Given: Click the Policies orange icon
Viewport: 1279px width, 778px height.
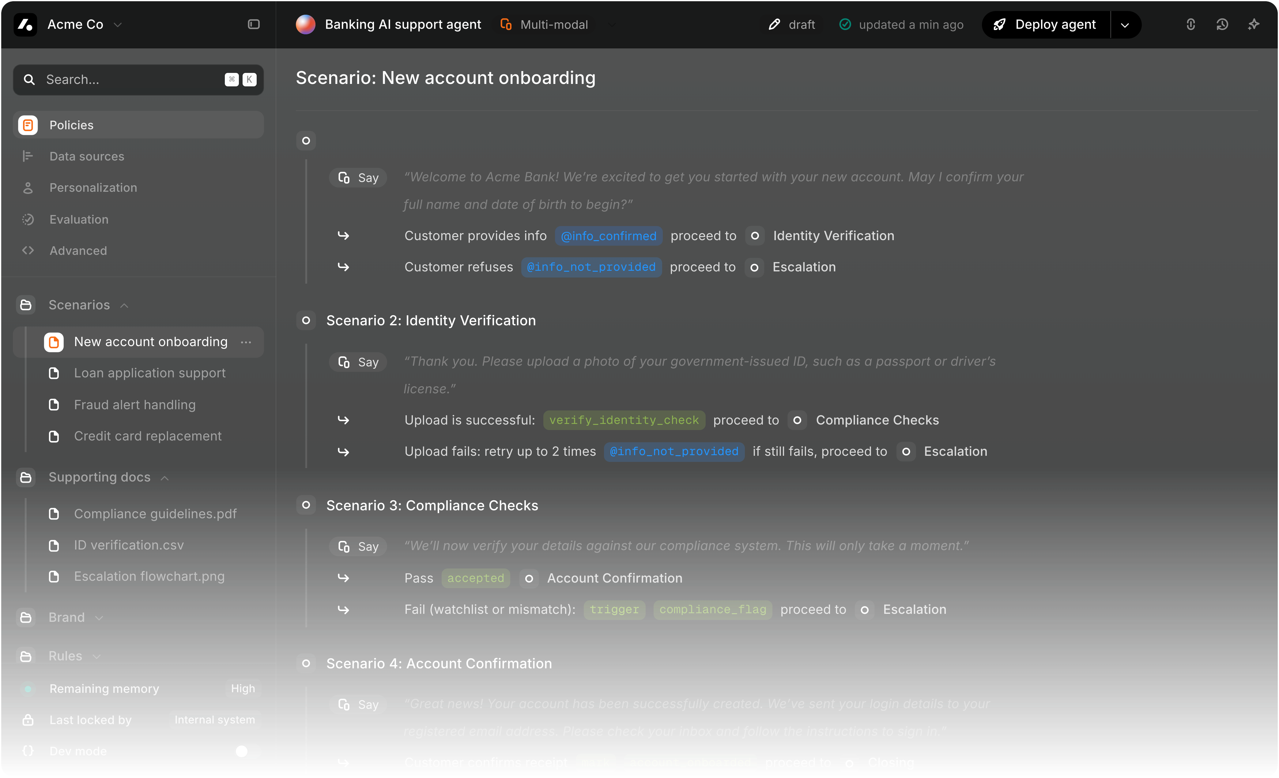Looking at the screenshot, I should (28, 125).
